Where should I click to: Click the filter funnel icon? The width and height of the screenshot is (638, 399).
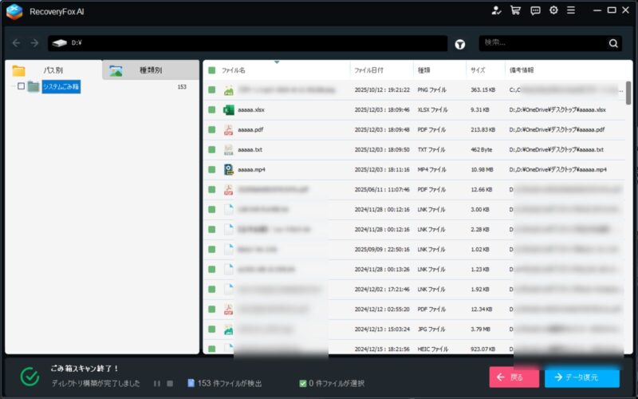[460, 44]
